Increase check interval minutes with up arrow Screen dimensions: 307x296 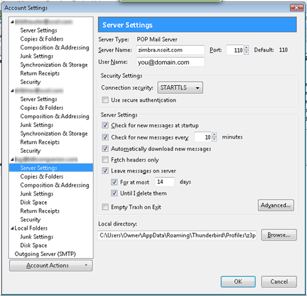214,134
